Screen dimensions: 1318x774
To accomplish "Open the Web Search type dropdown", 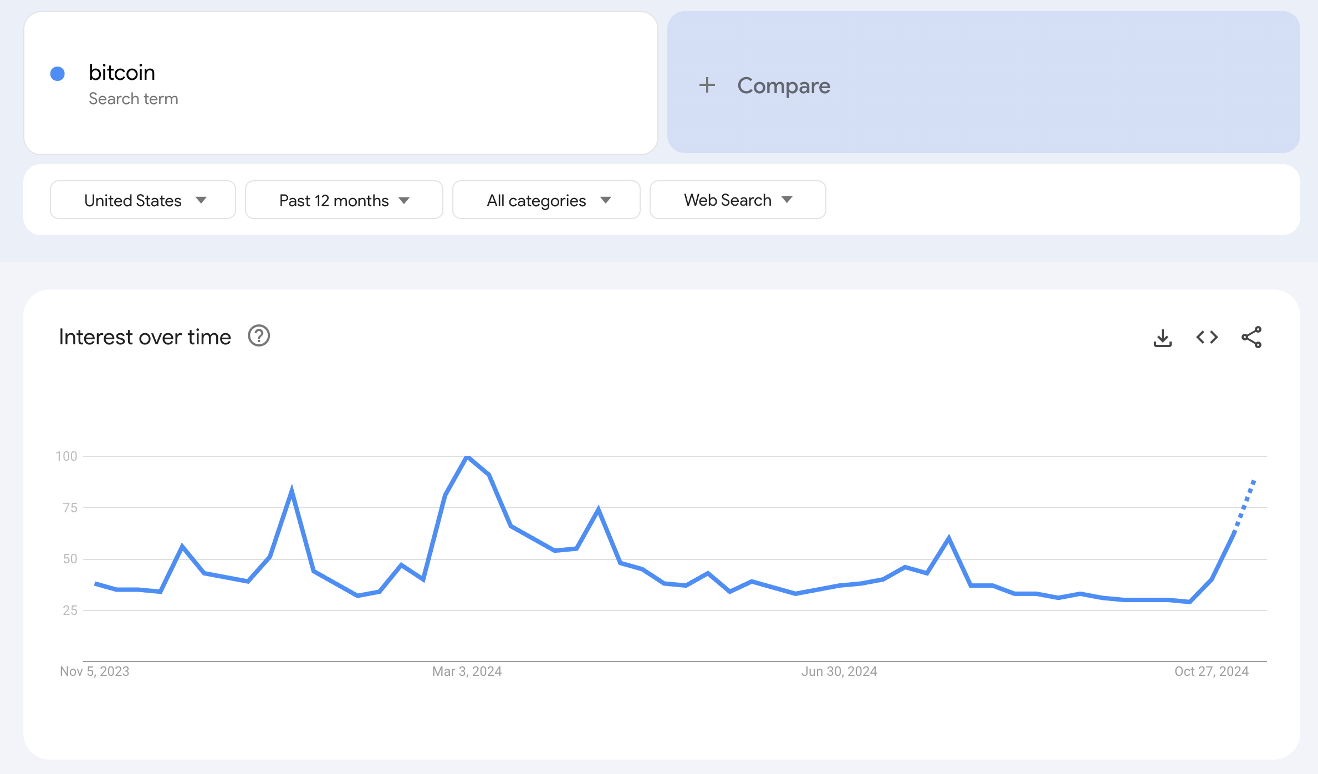I will click(x=738, y=200).
